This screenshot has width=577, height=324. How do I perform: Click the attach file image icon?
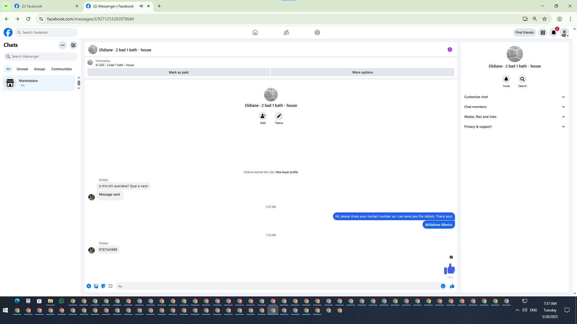[x=96, y=286]
